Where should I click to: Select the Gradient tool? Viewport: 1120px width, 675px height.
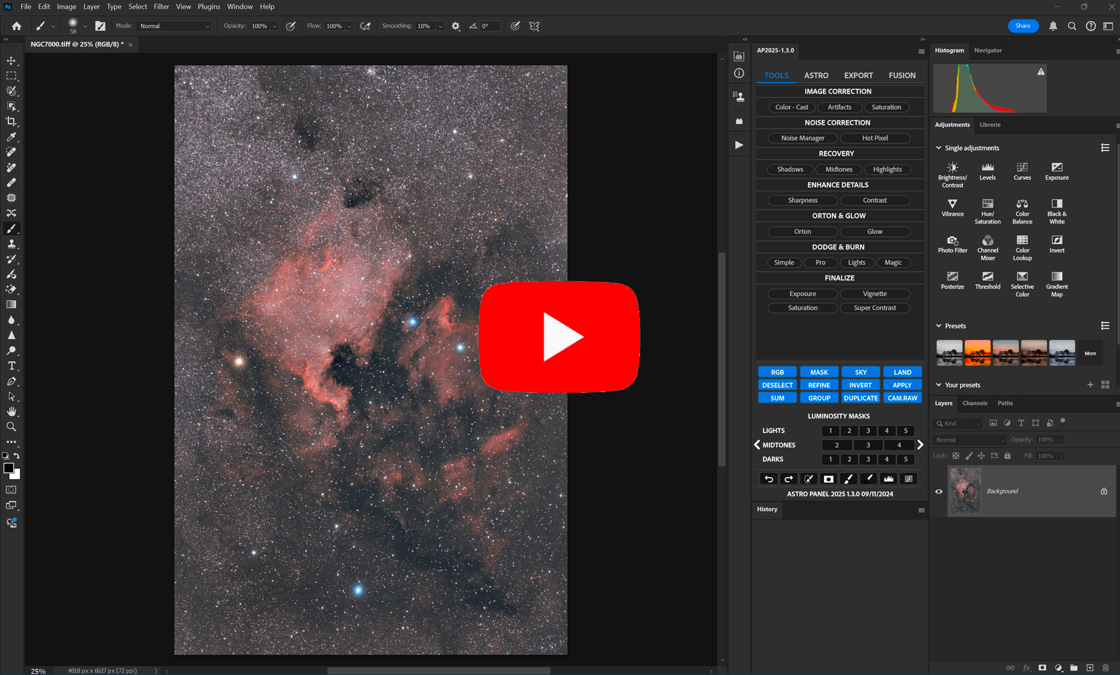coord(11,305)
